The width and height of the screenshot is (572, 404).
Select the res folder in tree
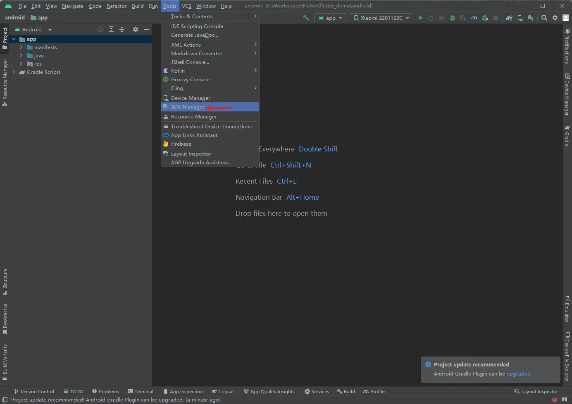coord(38,64)
